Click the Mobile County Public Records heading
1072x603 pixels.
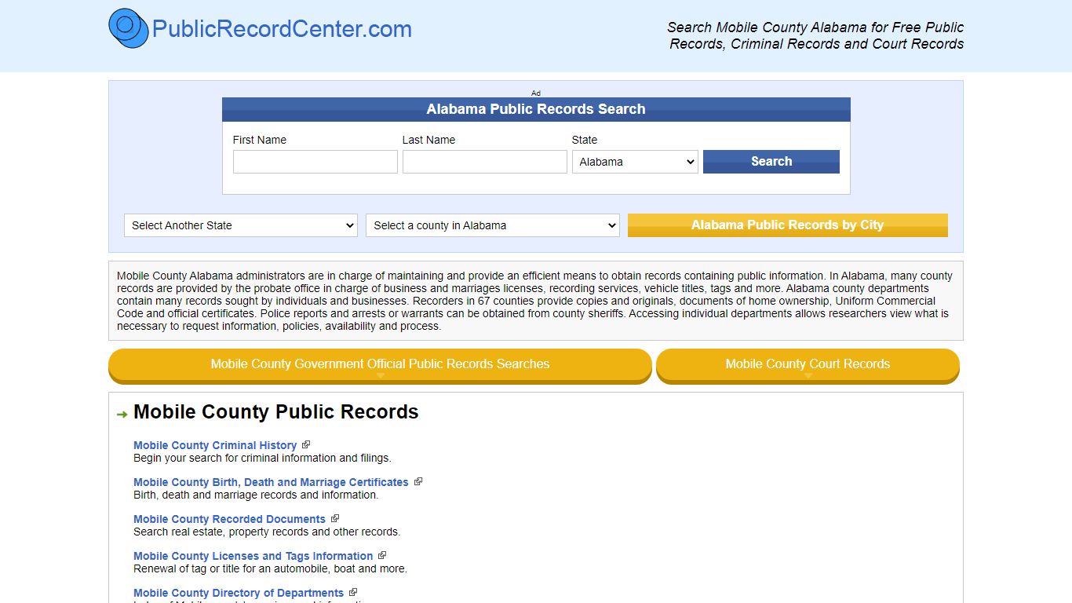click(276, 412)
